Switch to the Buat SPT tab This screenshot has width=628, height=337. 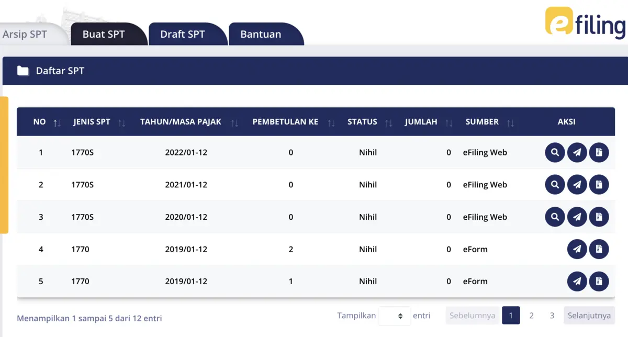point(104,35)
